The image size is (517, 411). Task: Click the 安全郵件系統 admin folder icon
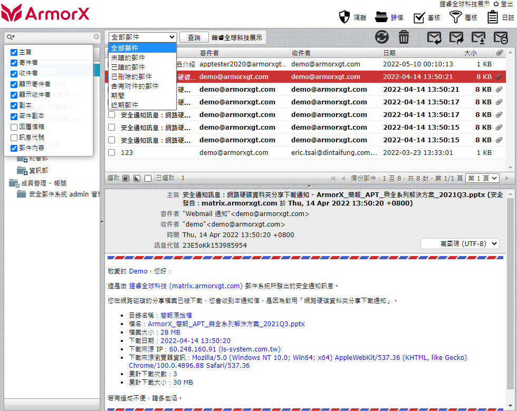point(22,194)
